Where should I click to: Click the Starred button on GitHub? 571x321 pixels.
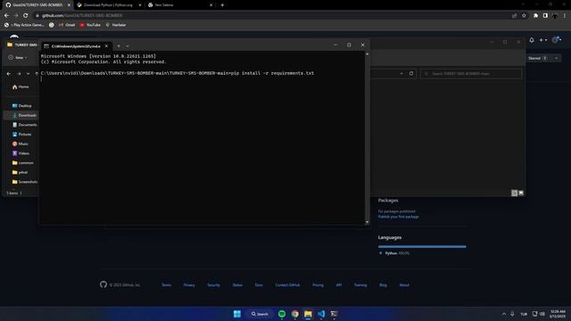(537, 58)
